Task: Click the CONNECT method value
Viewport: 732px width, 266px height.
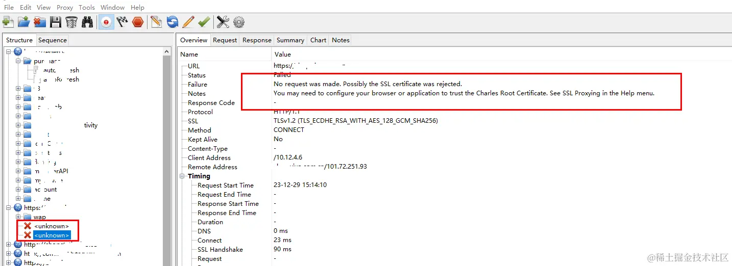Action: pyautogui.click(x=289, y=130)
